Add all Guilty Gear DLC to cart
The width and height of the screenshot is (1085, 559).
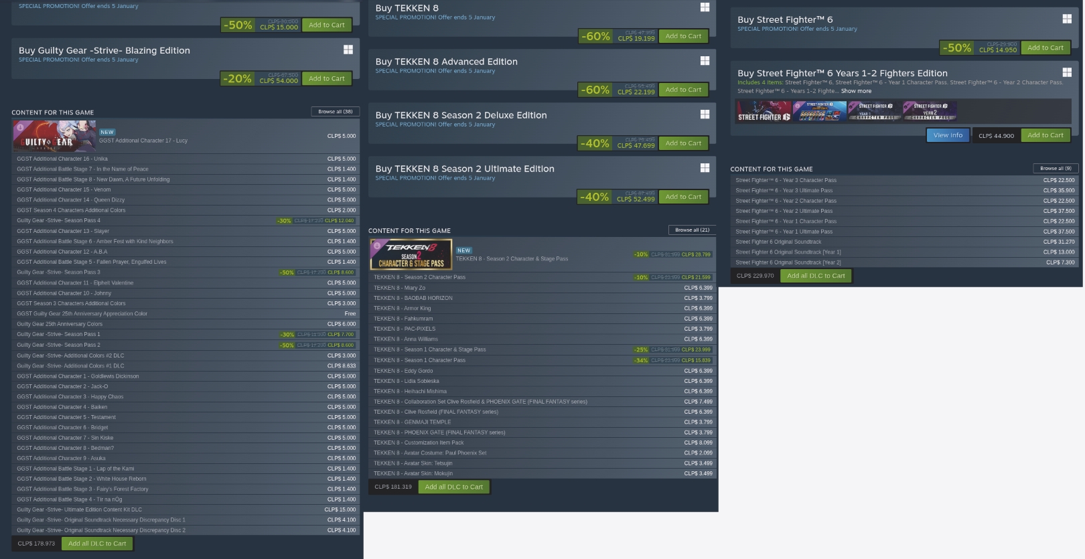[x=97, y=544]
